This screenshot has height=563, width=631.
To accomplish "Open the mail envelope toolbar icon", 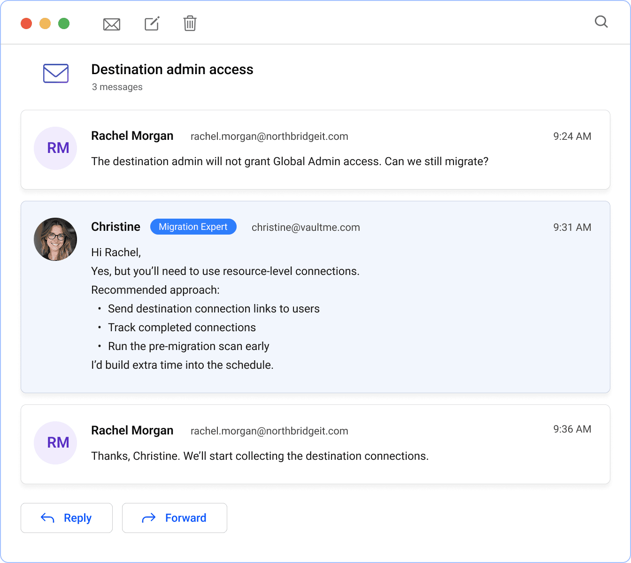I will [x=112, y=24].
